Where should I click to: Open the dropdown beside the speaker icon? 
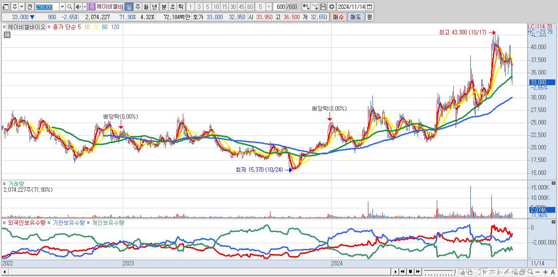(85, 7)
